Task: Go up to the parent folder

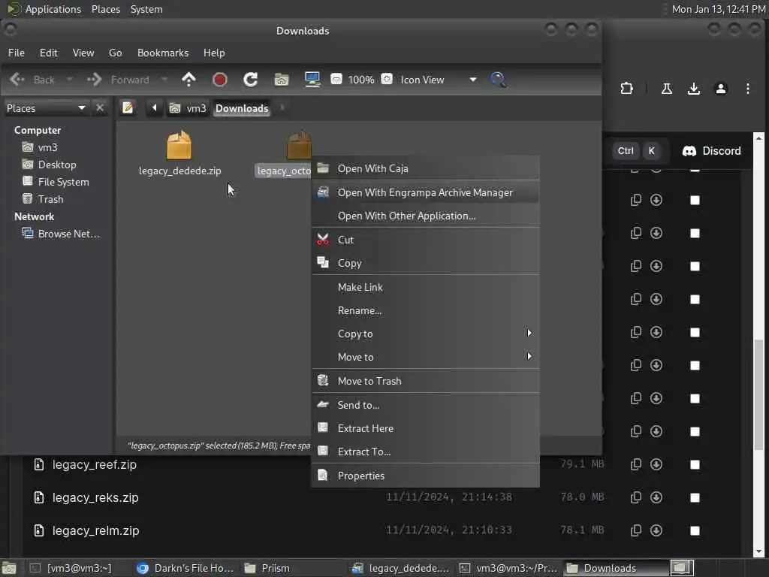Action: click(x=188, y=80)
